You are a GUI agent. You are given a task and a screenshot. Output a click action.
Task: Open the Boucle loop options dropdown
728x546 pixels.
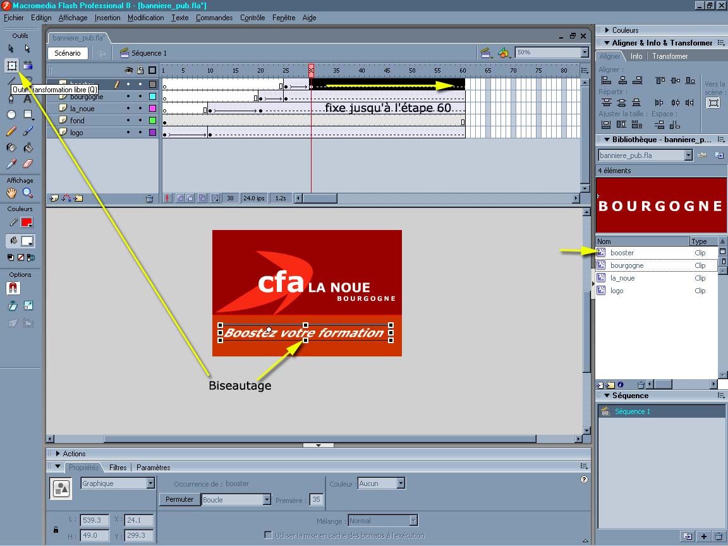click(267, 500)
